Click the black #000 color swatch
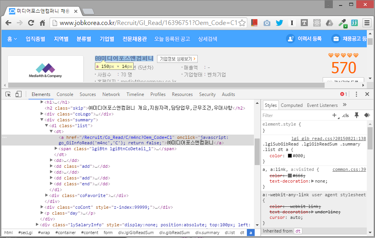This screenshot has height=238, width=375. click(289, 156)
